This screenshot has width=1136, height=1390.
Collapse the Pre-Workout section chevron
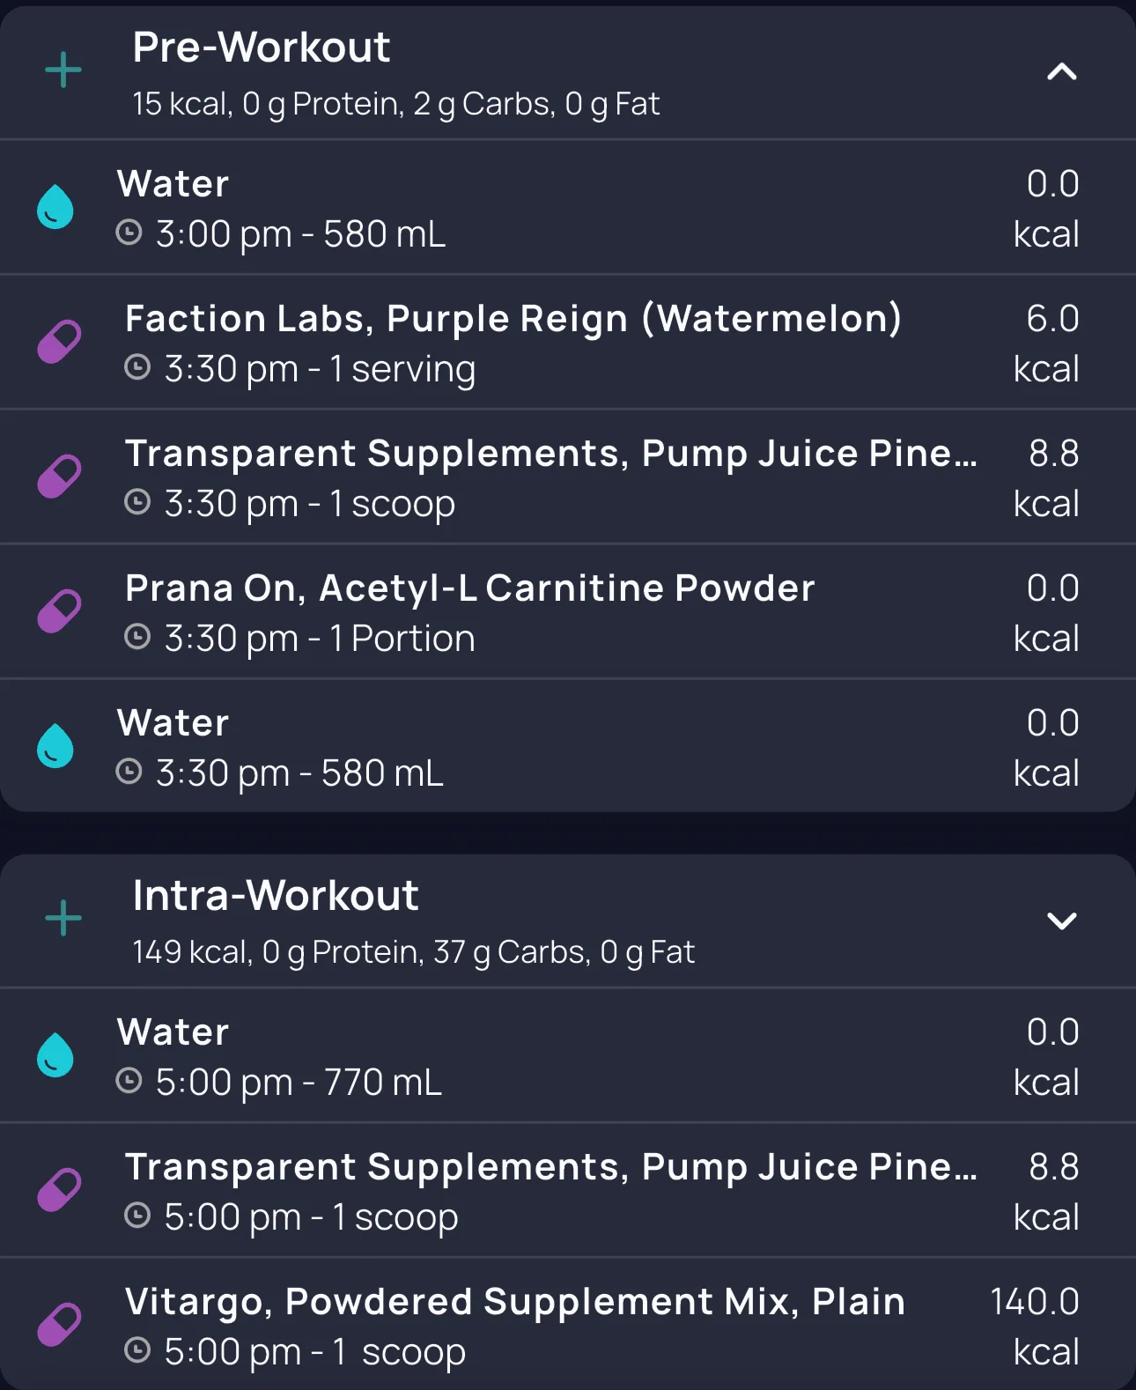click(x=1062, y=71)
